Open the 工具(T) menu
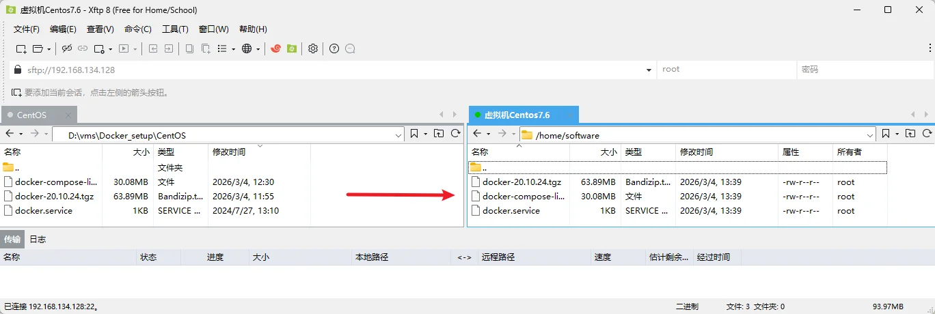The image size is (935, 314). point(175,29)
